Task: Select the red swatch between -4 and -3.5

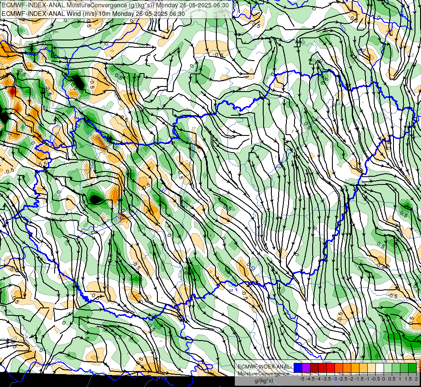Action: 323,368
